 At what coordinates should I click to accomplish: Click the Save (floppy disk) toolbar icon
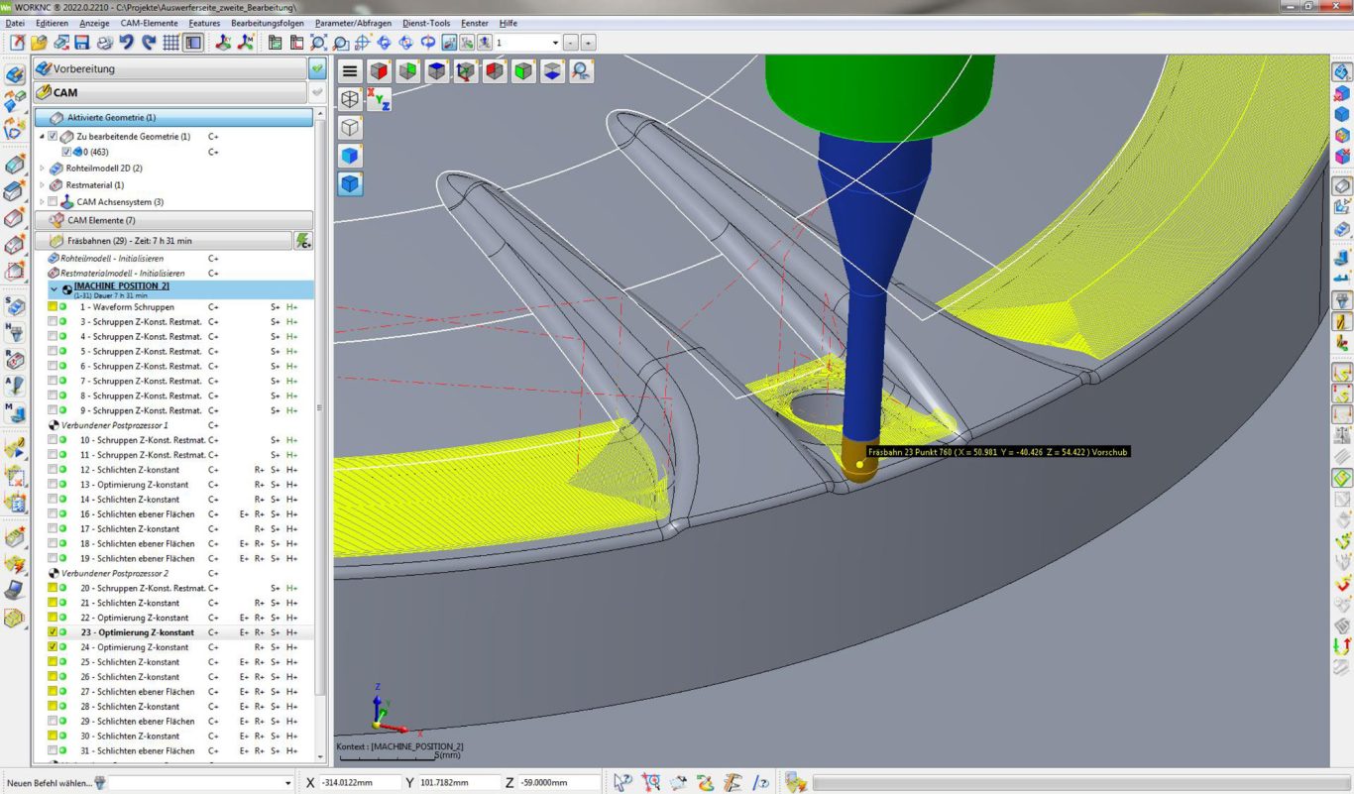[82, 43]
